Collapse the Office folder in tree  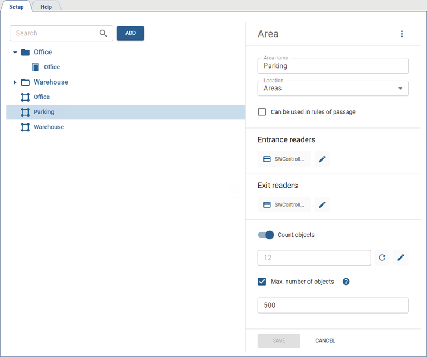15,52
